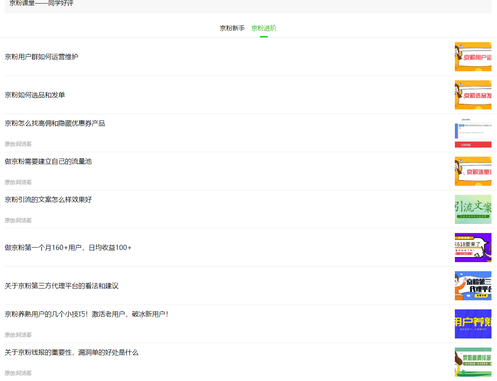Open 京粉怎么找高佣和隐藏优惠券产品
Screen dimensions: 497x381
pos(55,123)
